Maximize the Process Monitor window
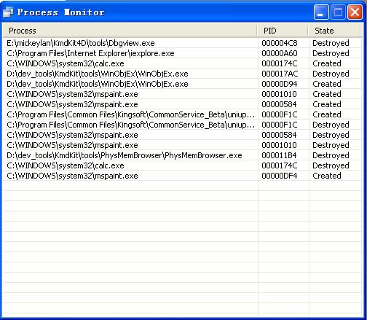Image resolution: width=367 pixels, height=320 pixels. coord(338,12)
